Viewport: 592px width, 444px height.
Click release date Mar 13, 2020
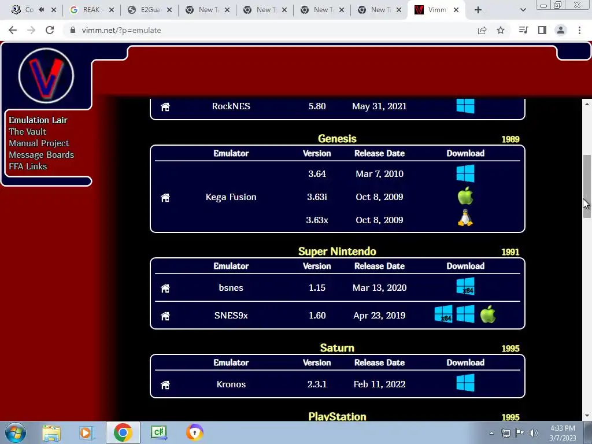click(x=379, y=288)
